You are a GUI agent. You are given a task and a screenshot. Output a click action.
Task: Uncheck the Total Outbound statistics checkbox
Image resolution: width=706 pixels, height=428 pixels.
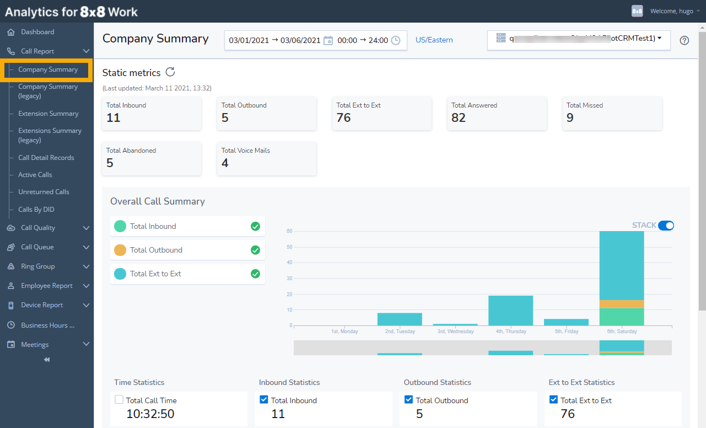click(x=408, y=399)
